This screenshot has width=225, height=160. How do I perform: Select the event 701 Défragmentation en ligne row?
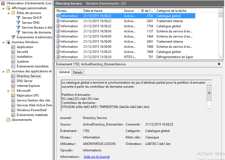coord(125,57)
